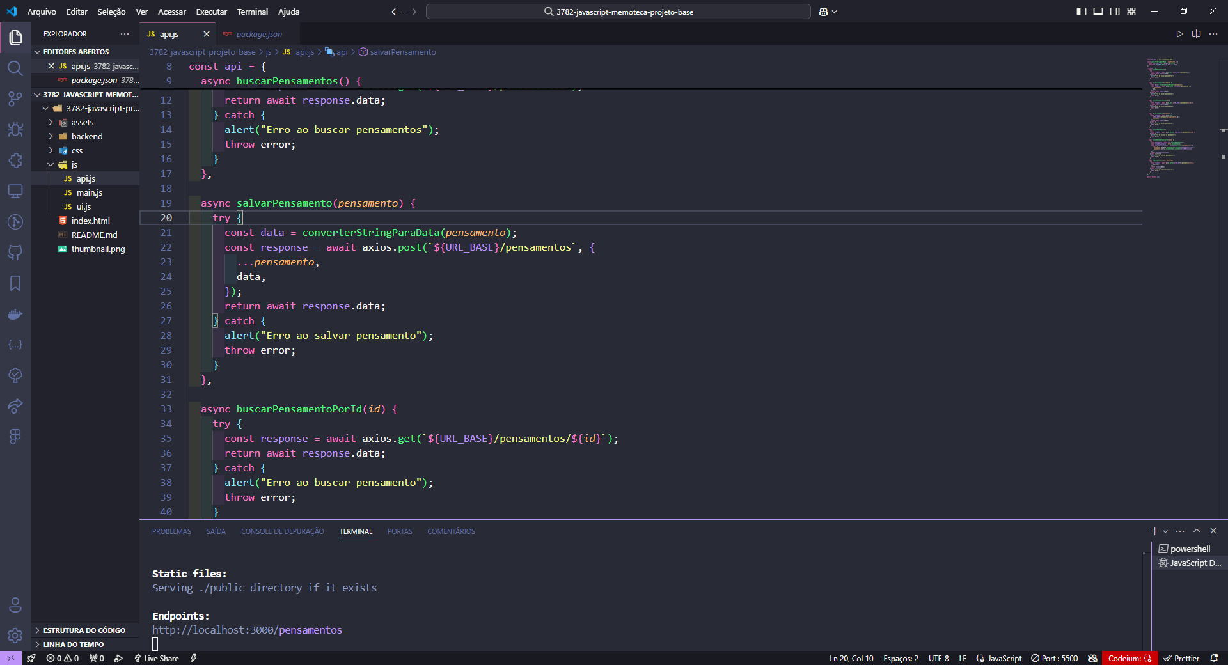Switch to CONSOLE DE DEPURAÇÃO tab
Viewport: 1228px width, 665px height.
point(282,531)
